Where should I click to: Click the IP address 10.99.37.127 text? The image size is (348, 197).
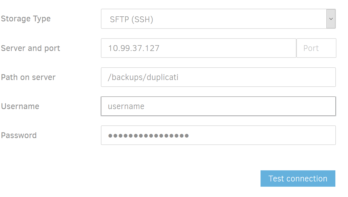coord(134,48)
